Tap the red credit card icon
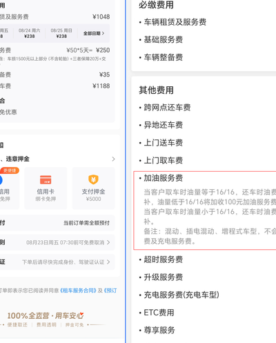Image resolution: width=276 pixels, height=343 pixels. [46, 179]
